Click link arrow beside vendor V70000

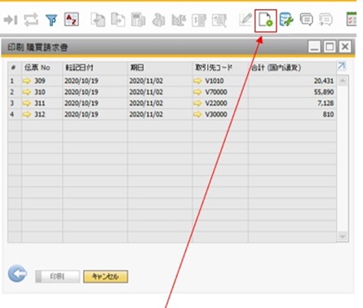point(197,92)
